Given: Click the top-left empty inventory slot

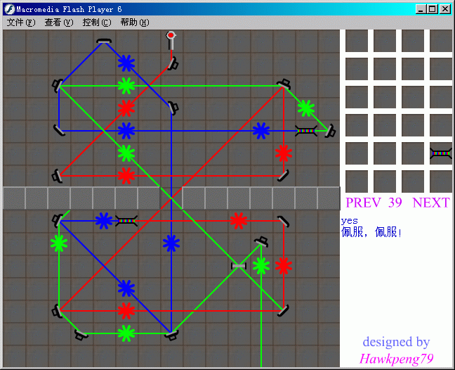Looking at the screenshot, I should point(357,40).
